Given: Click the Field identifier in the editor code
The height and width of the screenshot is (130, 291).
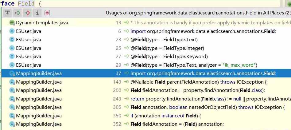Looking at the screenshot, I should [x=26, y=4].
